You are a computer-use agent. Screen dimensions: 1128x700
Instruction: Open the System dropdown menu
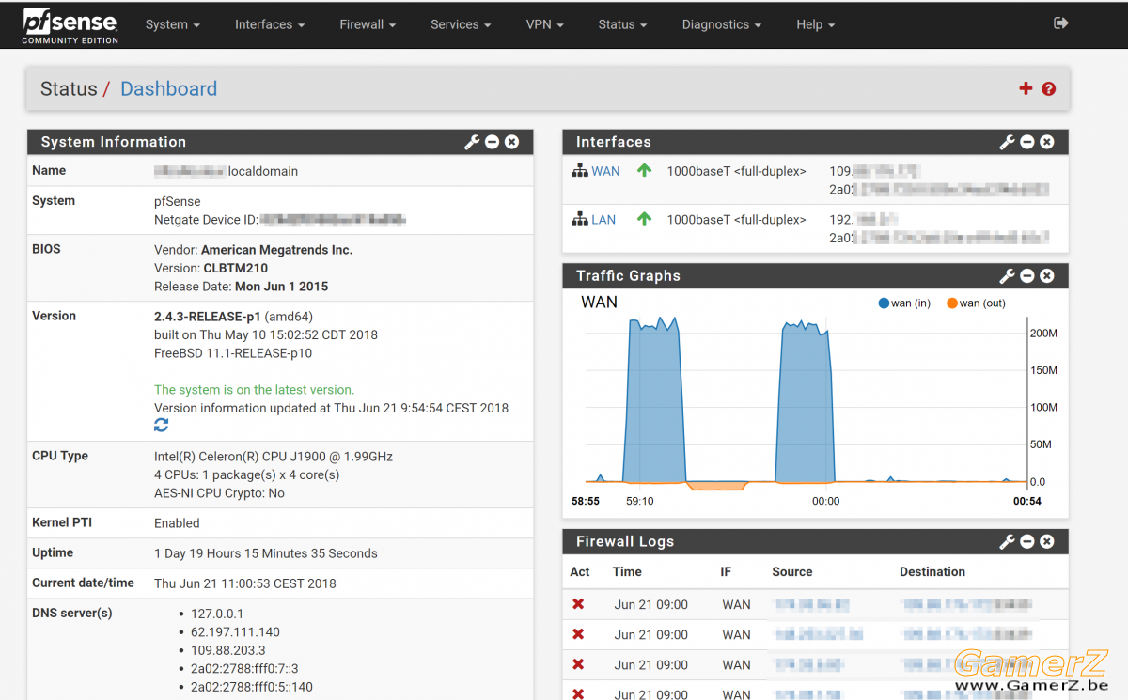click(173, 24)
